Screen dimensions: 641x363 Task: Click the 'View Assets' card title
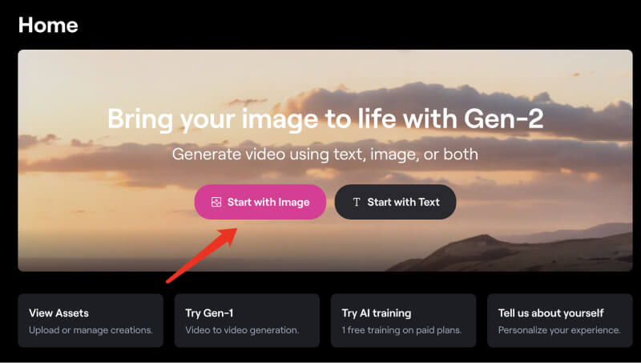[58, 313]
